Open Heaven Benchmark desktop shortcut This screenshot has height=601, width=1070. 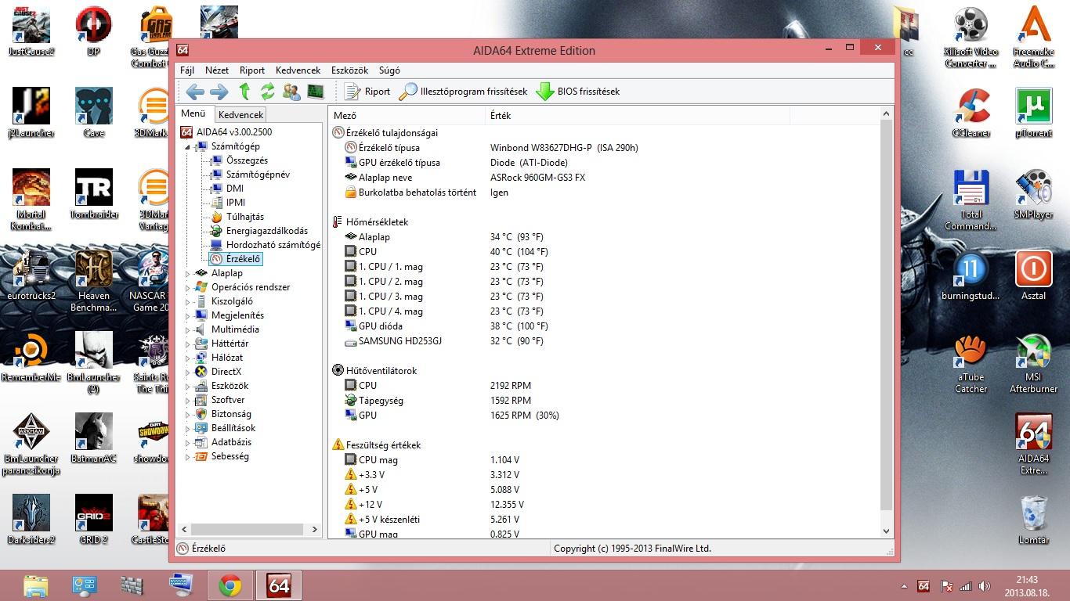[94, 283]
